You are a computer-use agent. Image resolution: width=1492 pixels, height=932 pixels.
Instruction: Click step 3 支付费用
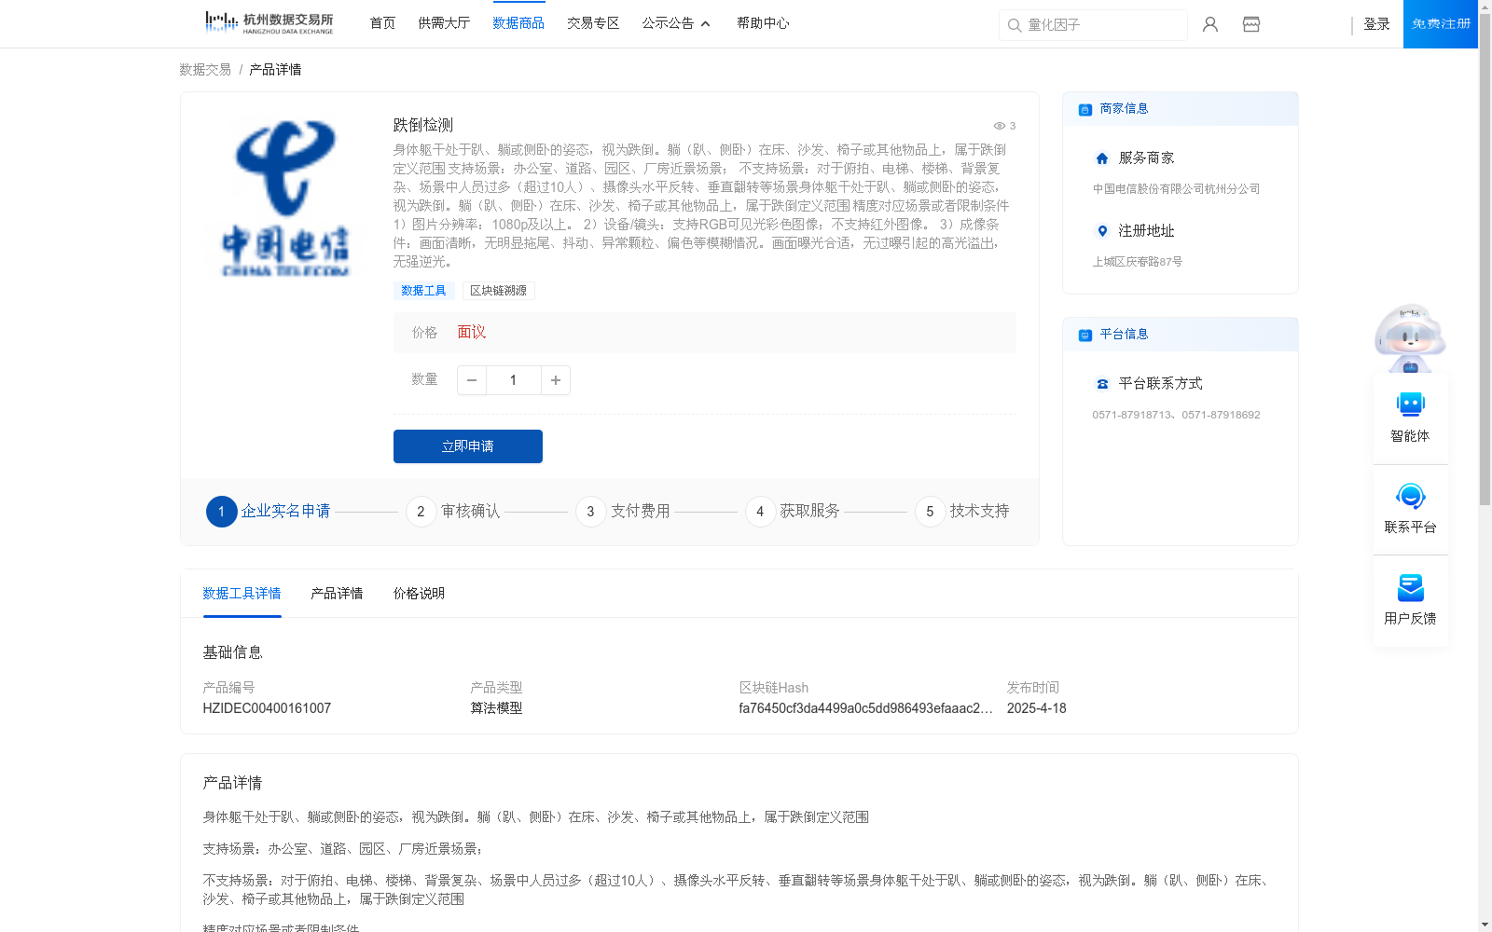click(624, 512)
